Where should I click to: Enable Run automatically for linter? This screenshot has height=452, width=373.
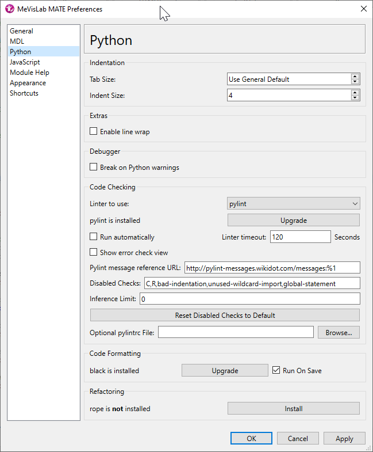click(x=94, y=237)
